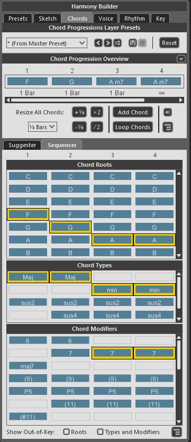
Task: Click the Loop Chords button
Action: pos(133,127)
